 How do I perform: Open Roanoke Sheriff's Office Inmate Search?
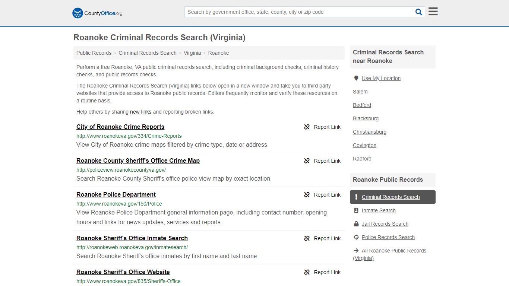coord(132,238)
